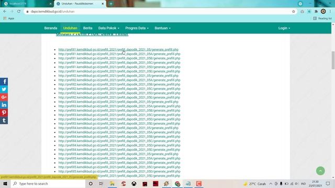This screenshot has height=188, width=335.
Task: Open prefill1 dapodik_2021_05B generate link
Action: (x=119, y=58)
